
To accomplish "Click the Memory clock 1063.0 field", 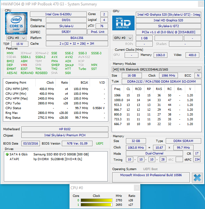I will (160, 55).
